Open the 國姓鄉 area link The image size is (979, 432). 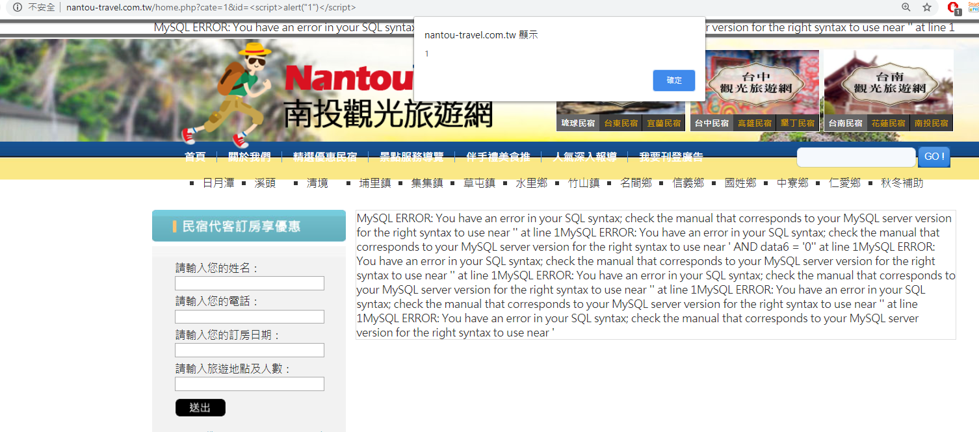(x=740, y=183)
